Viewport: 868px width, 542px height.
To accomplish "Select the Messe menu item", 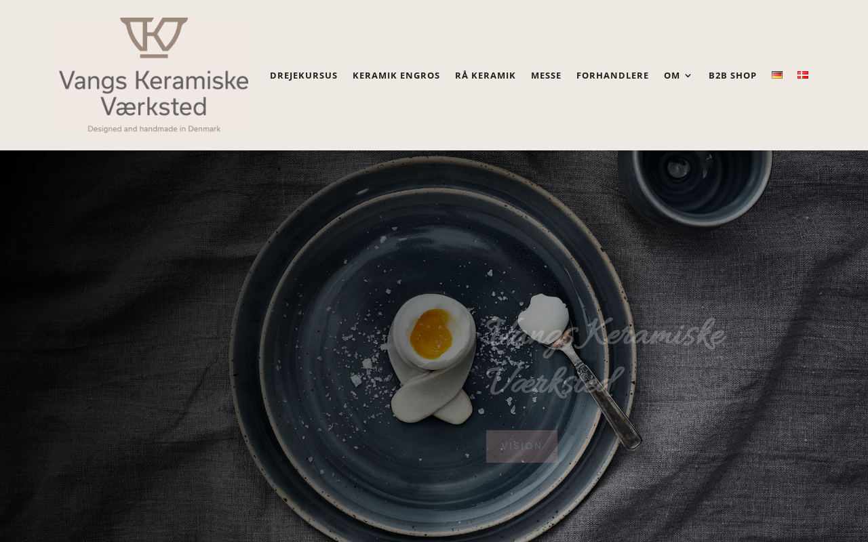I will 546,75.
